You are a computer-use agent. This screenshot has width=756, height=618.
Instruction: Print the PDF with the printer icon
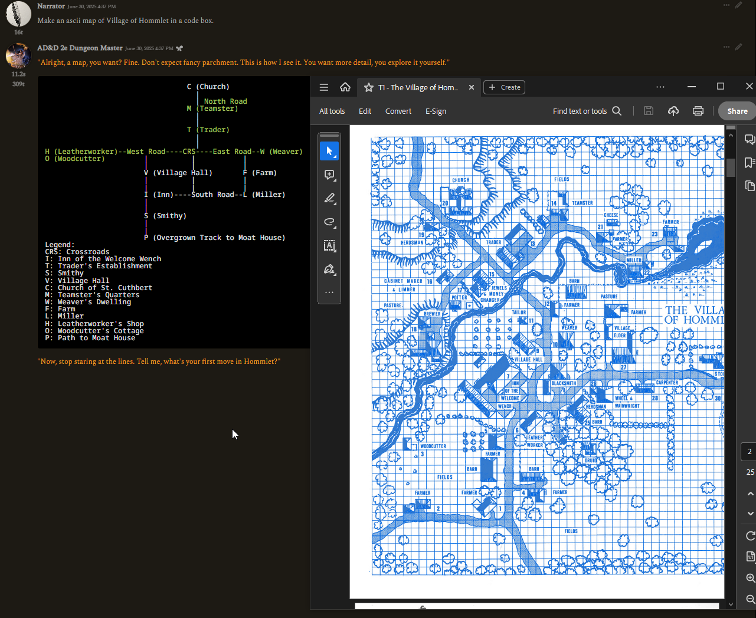click(698, 111)
